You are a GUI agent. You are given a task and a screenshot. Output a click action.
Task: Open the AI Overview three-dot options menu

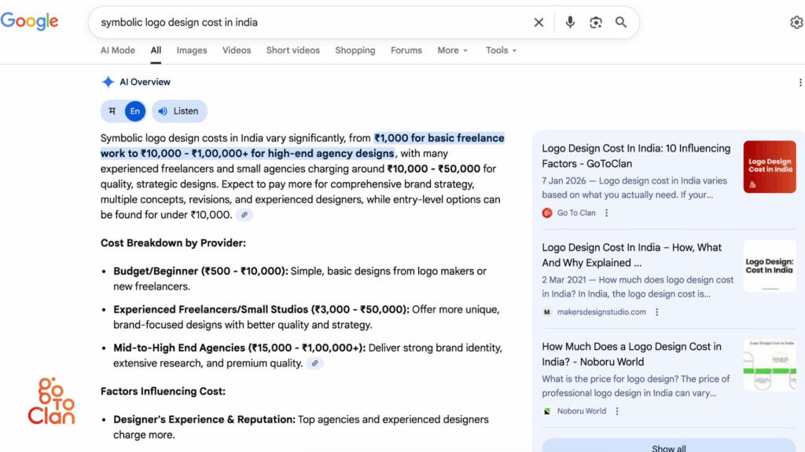click(x=800, y=82)
